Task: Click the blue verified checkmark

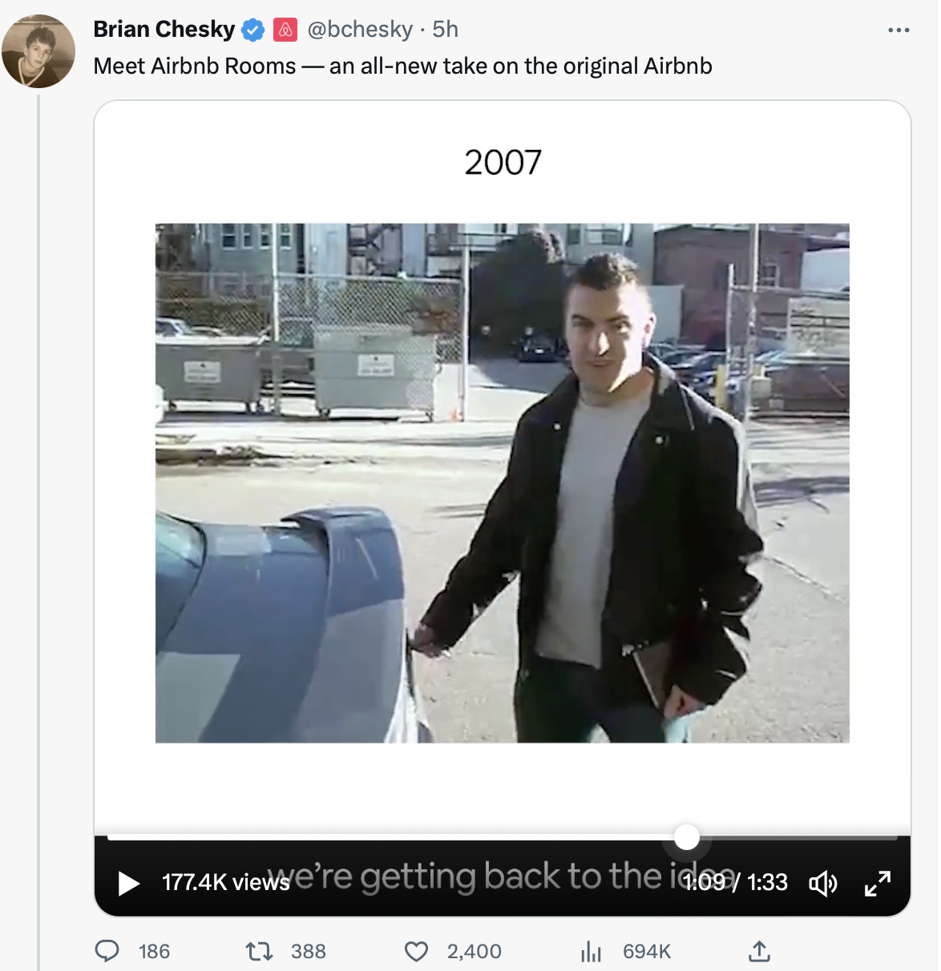Action: pos(252,29)
